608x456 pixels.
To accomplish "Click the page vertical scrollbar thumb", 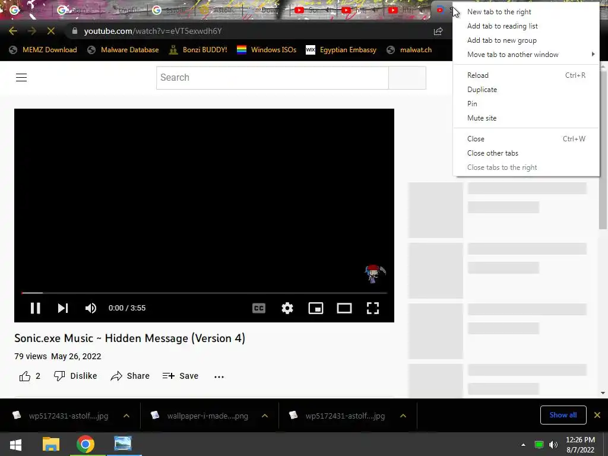I will tap(603, 150).
